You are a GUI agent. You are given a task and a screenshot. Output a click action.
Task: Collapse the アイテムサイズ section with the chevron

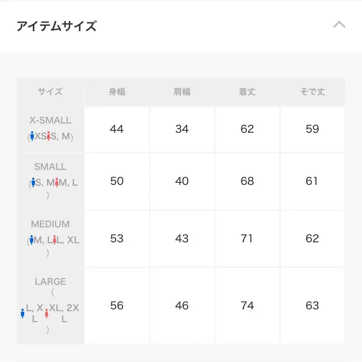pyautogui.click(x=339, y=25)
